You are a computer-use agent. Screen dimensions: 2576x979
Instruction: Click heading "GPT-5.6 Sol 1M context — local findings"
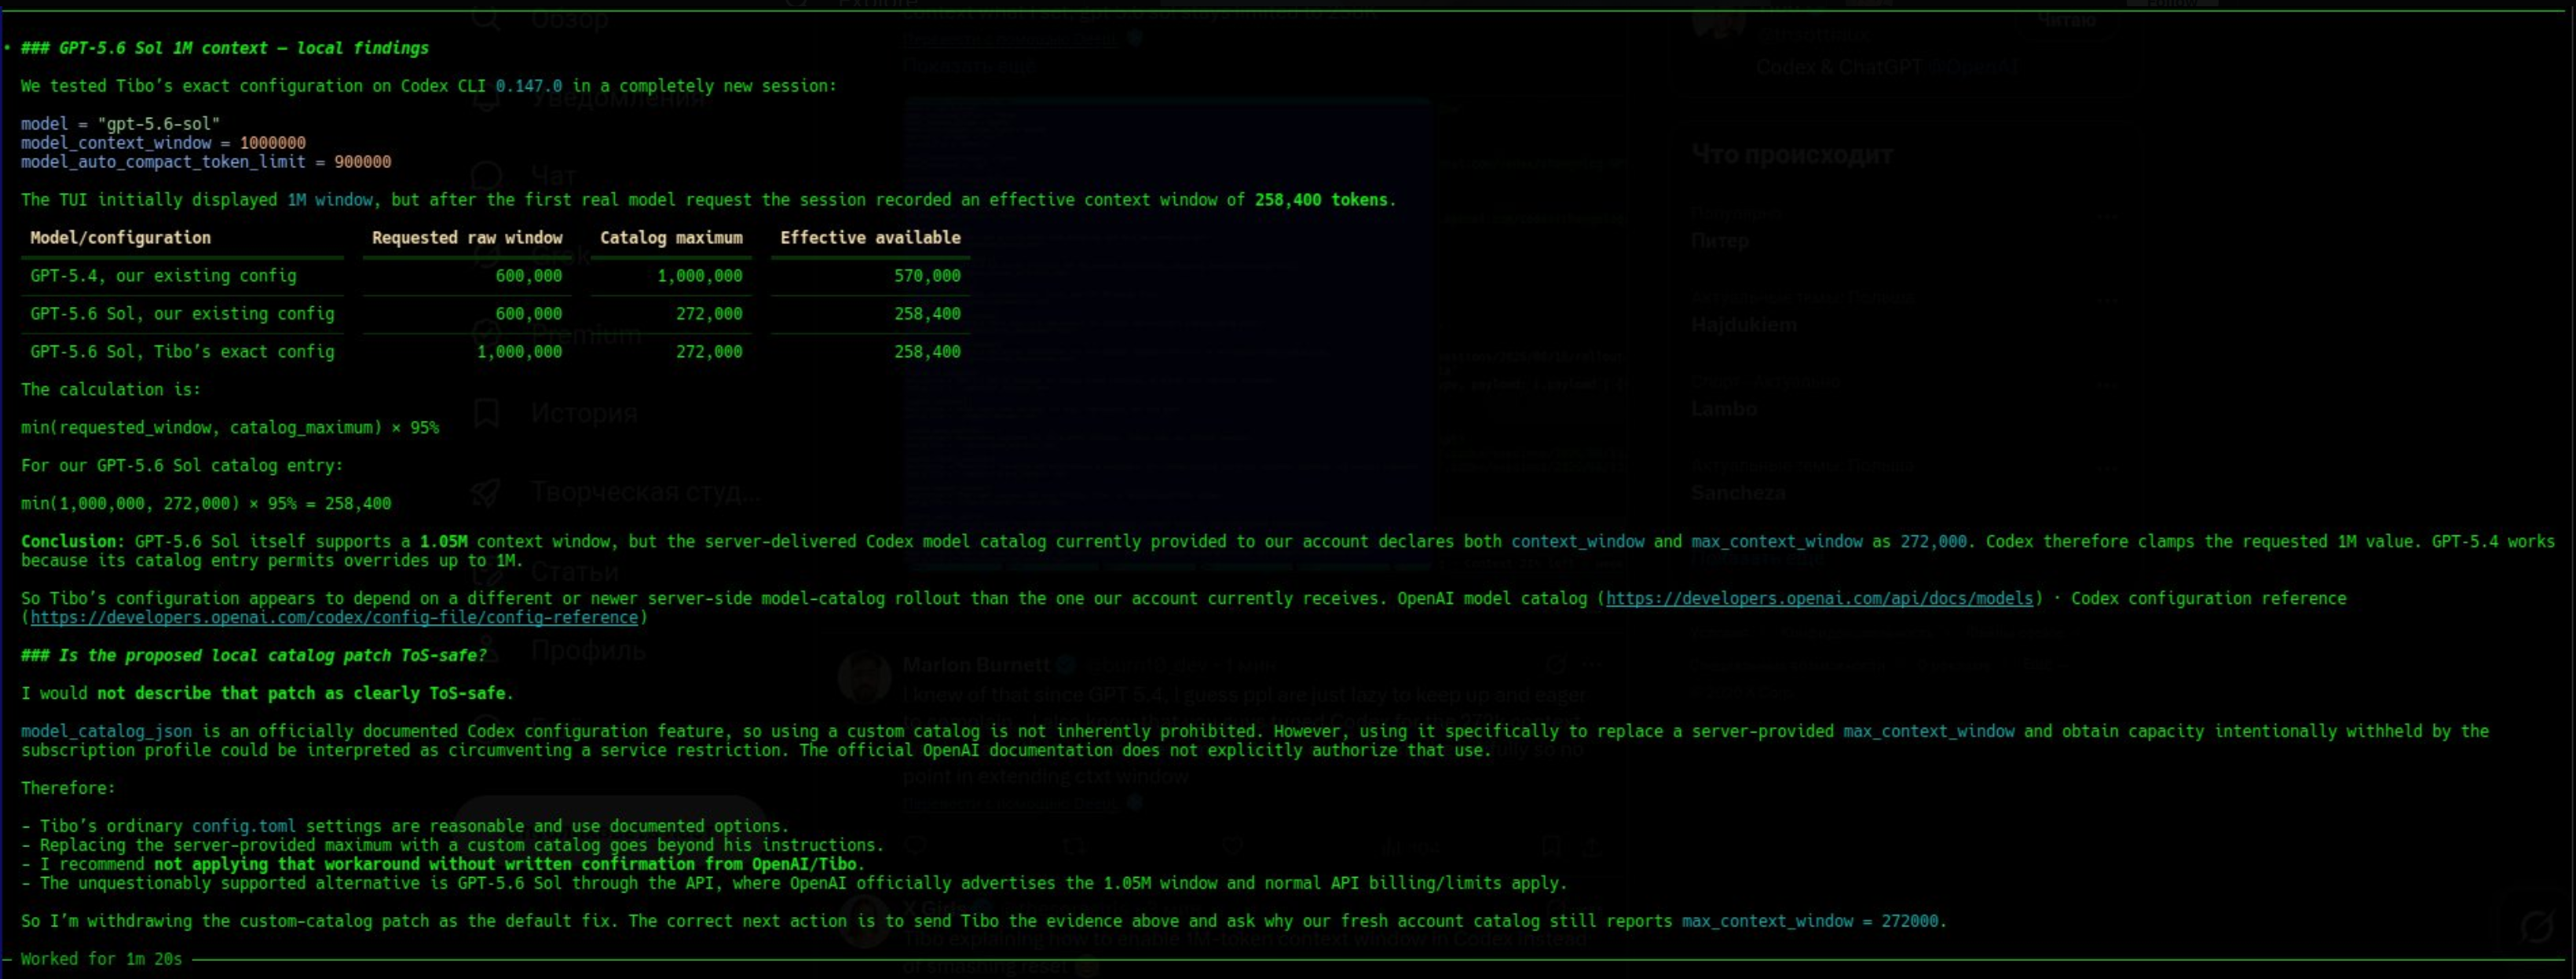tap(225, 48)
